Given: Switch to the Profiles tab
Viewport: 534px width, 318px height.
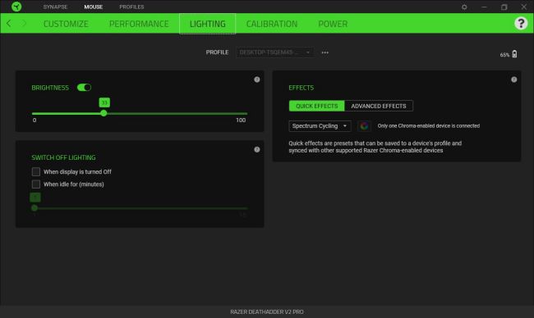Looking at the screenshot, I should (x=131, y=7).
